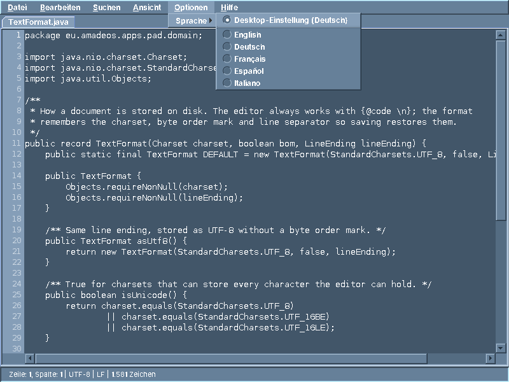This screenshot has height=382, width=509.
Task: Open the Hilfe menu
Action: pyautogui.click(x=229, y=7)
